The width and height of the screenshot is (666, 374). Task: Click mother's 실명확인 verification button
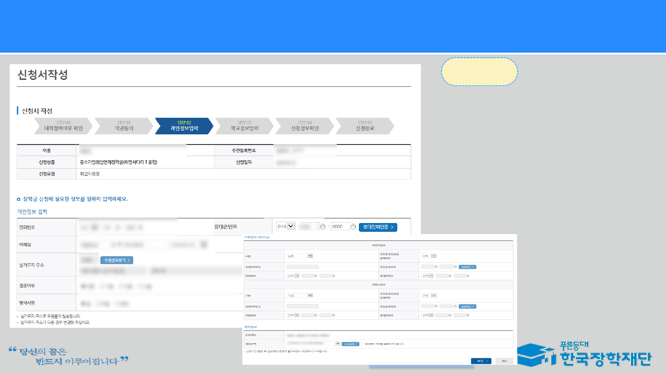click(x=467, y=307)
